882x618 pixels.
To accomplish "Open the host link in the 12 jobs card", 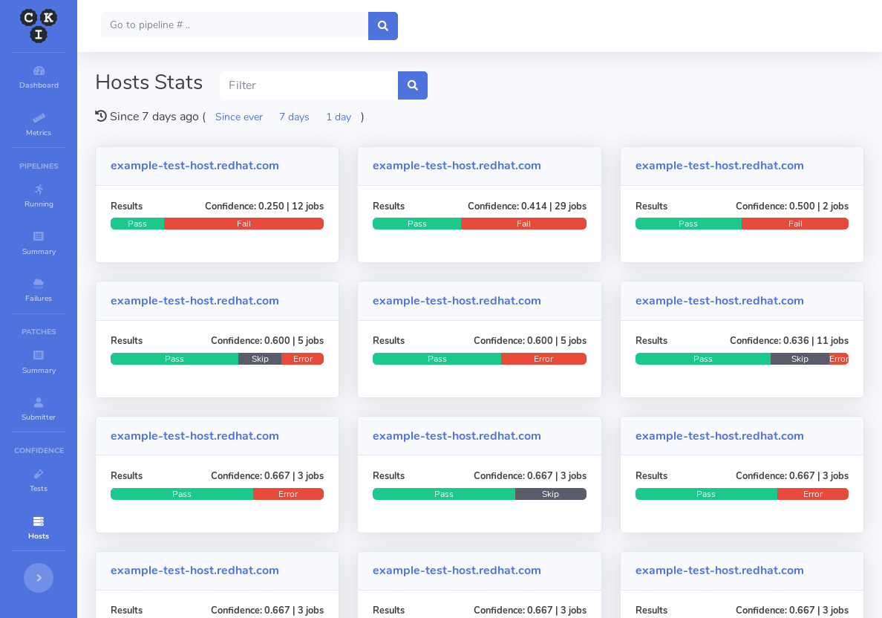I will coord(195,166).
